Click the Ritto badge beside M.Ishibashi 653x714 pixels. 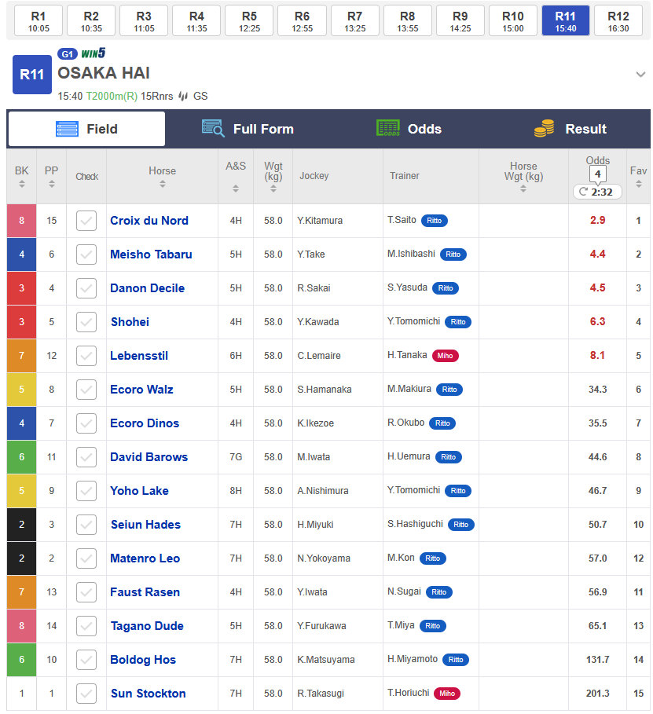(x=453, y=254)
